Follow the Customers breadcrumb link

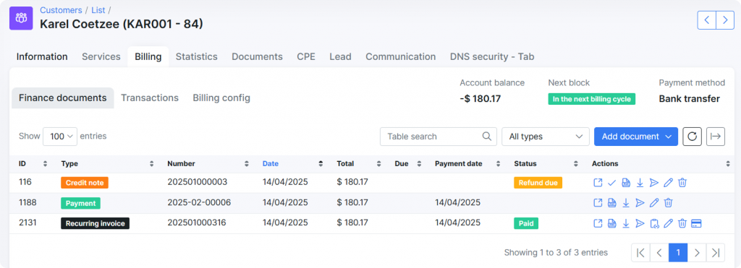(61, 10)
